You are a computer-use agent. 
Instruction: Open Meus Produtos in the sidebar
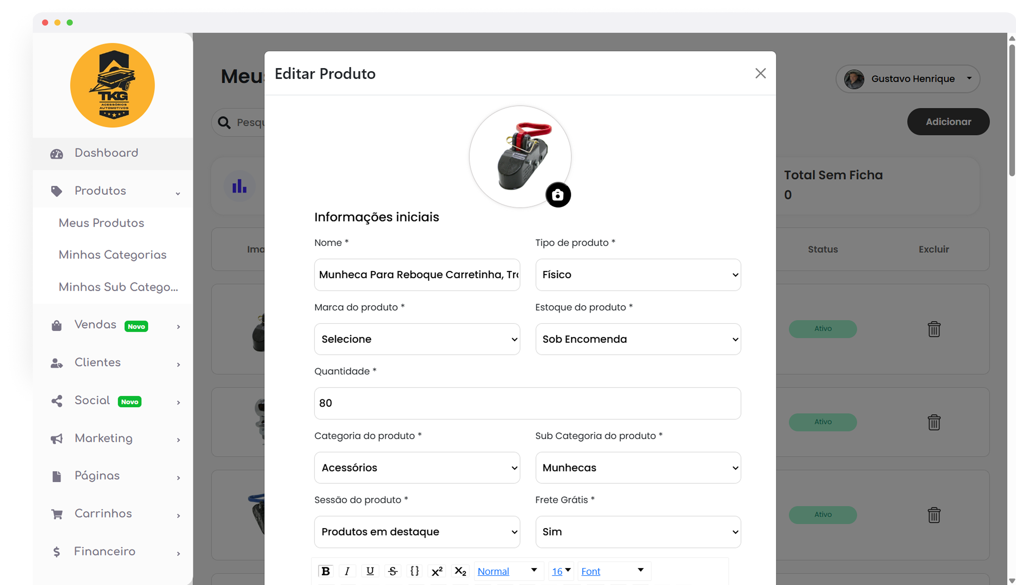point(101,223)
